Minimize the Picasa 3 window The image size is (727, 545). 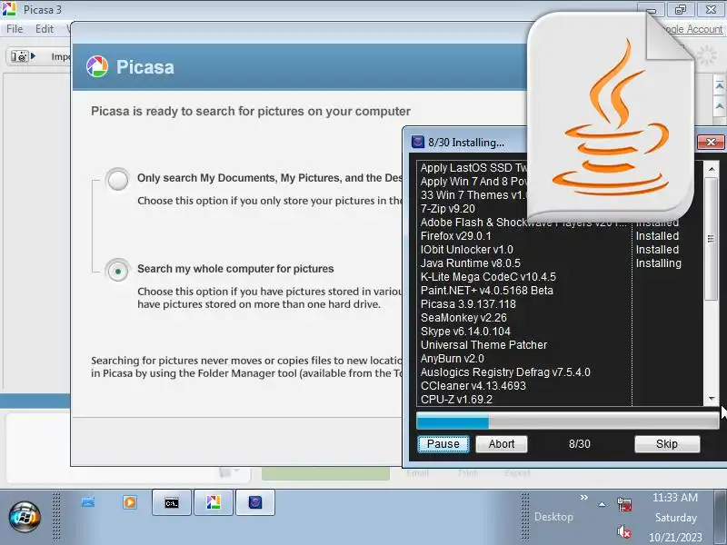[651, 9]
